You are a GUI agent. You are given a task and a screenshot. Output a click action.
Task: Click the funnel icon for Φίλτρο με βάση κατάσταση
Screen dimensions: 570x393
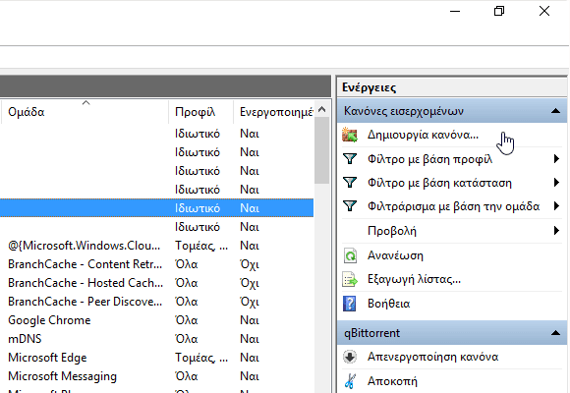[350, 183]
